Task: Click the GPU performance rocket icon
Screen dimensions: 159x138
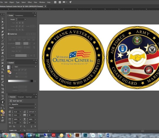Action: click(x=70, y=2)
